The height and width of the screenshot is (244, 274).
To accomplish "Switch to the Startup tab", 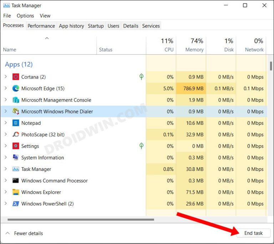I will 96,26.
